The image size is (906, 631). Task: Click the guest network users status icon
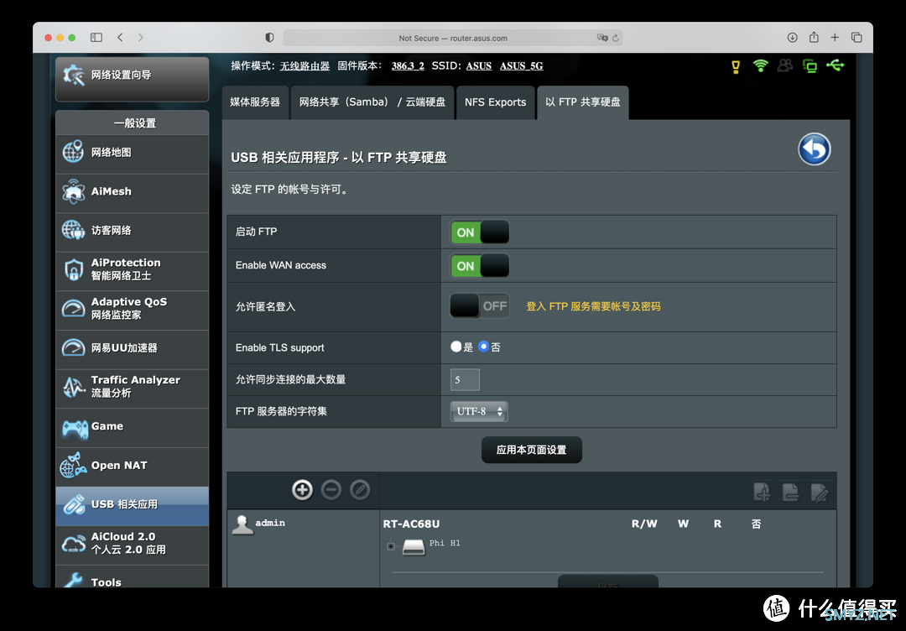click(x=784, y=66)
